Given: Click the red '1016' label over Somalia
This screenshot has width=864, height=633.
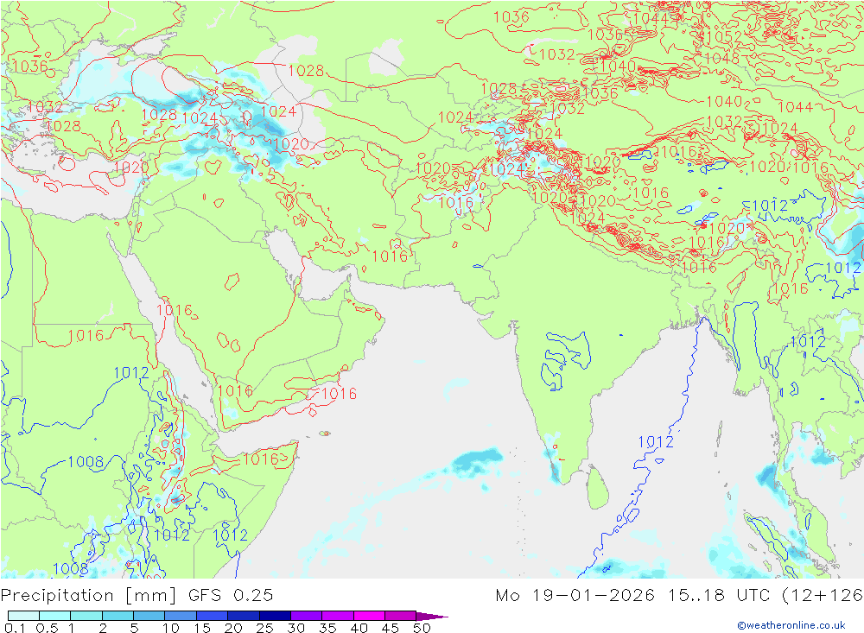Looking at the screenshot, I should (261, 459).
